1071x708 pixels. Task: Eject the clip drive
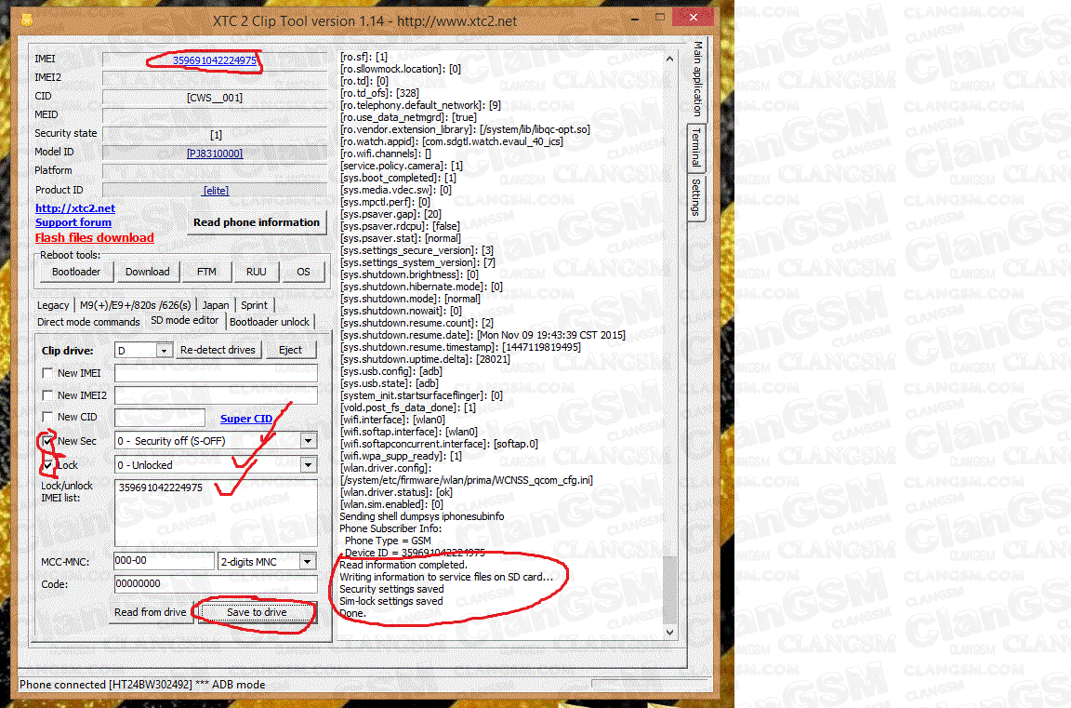tap(290, 350)
